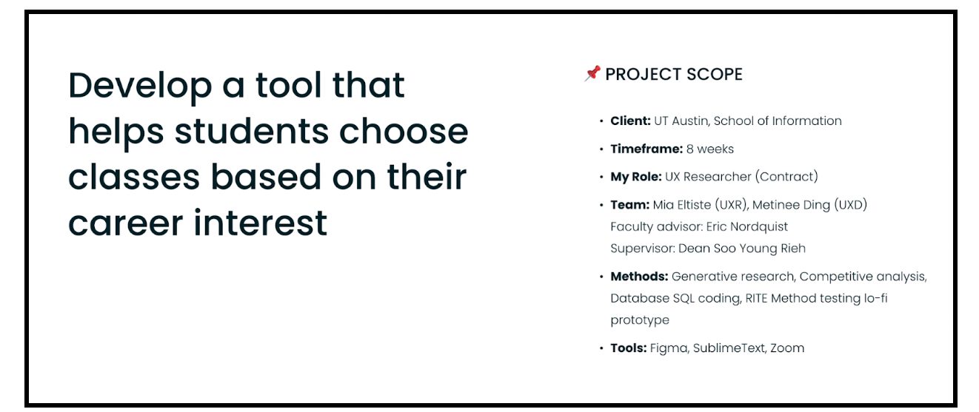Click 'Figma, SublimeText, Zoom' text

pos(727,348)
